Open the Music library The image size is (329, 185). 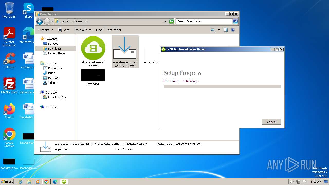coord(51,73)
